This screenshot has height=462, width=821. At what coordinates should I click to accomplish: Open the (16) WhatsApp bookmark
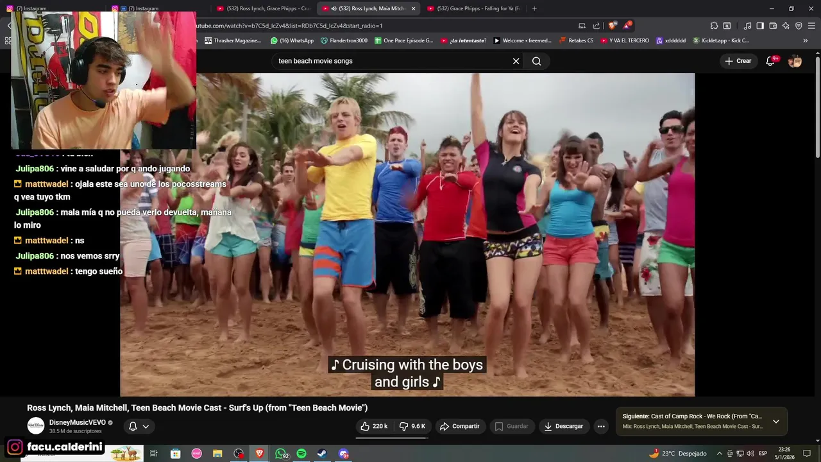click(x=292, y=40)
